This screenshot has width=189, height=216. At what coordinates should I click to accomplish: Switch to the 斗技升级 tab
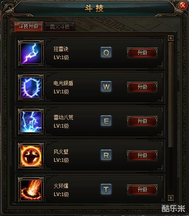29,26
